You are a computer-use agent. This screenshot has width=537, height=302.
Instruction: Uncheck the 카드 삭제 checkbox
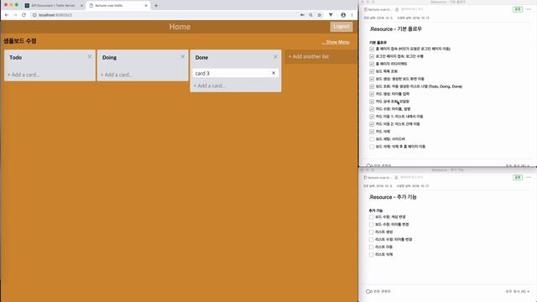pos(372,132)
